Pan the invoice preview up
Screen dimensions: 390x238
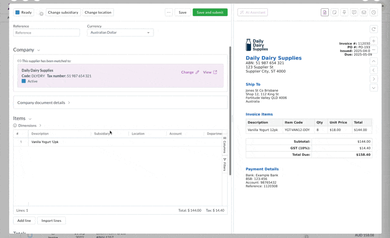click(373, 61)
